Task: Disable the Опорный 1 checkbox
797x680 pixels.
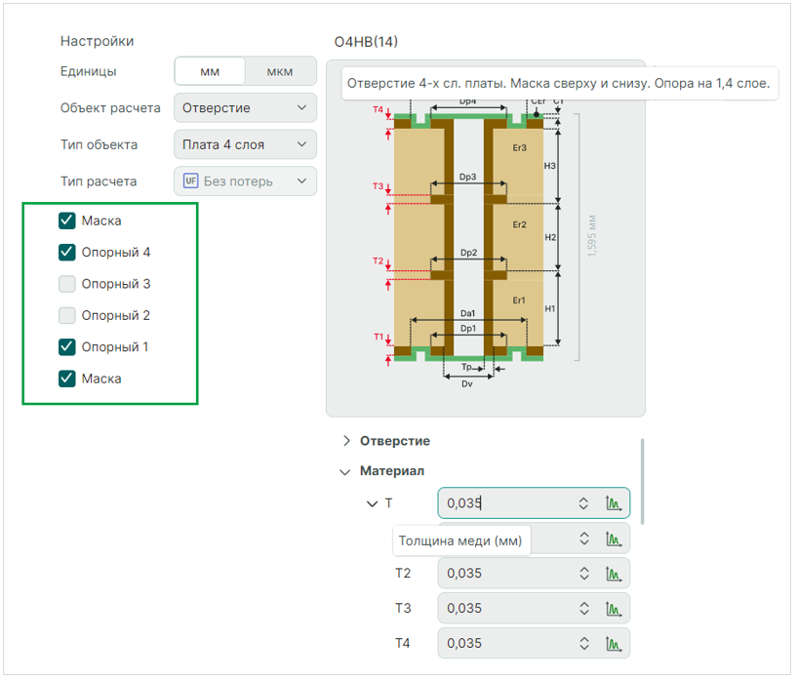Action: click(67, 346)
